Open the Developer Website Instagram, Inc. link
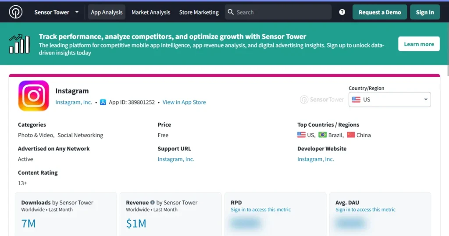The width and height of the screenshot is (449, 236). pyautogui.click(x=316, y=159)
